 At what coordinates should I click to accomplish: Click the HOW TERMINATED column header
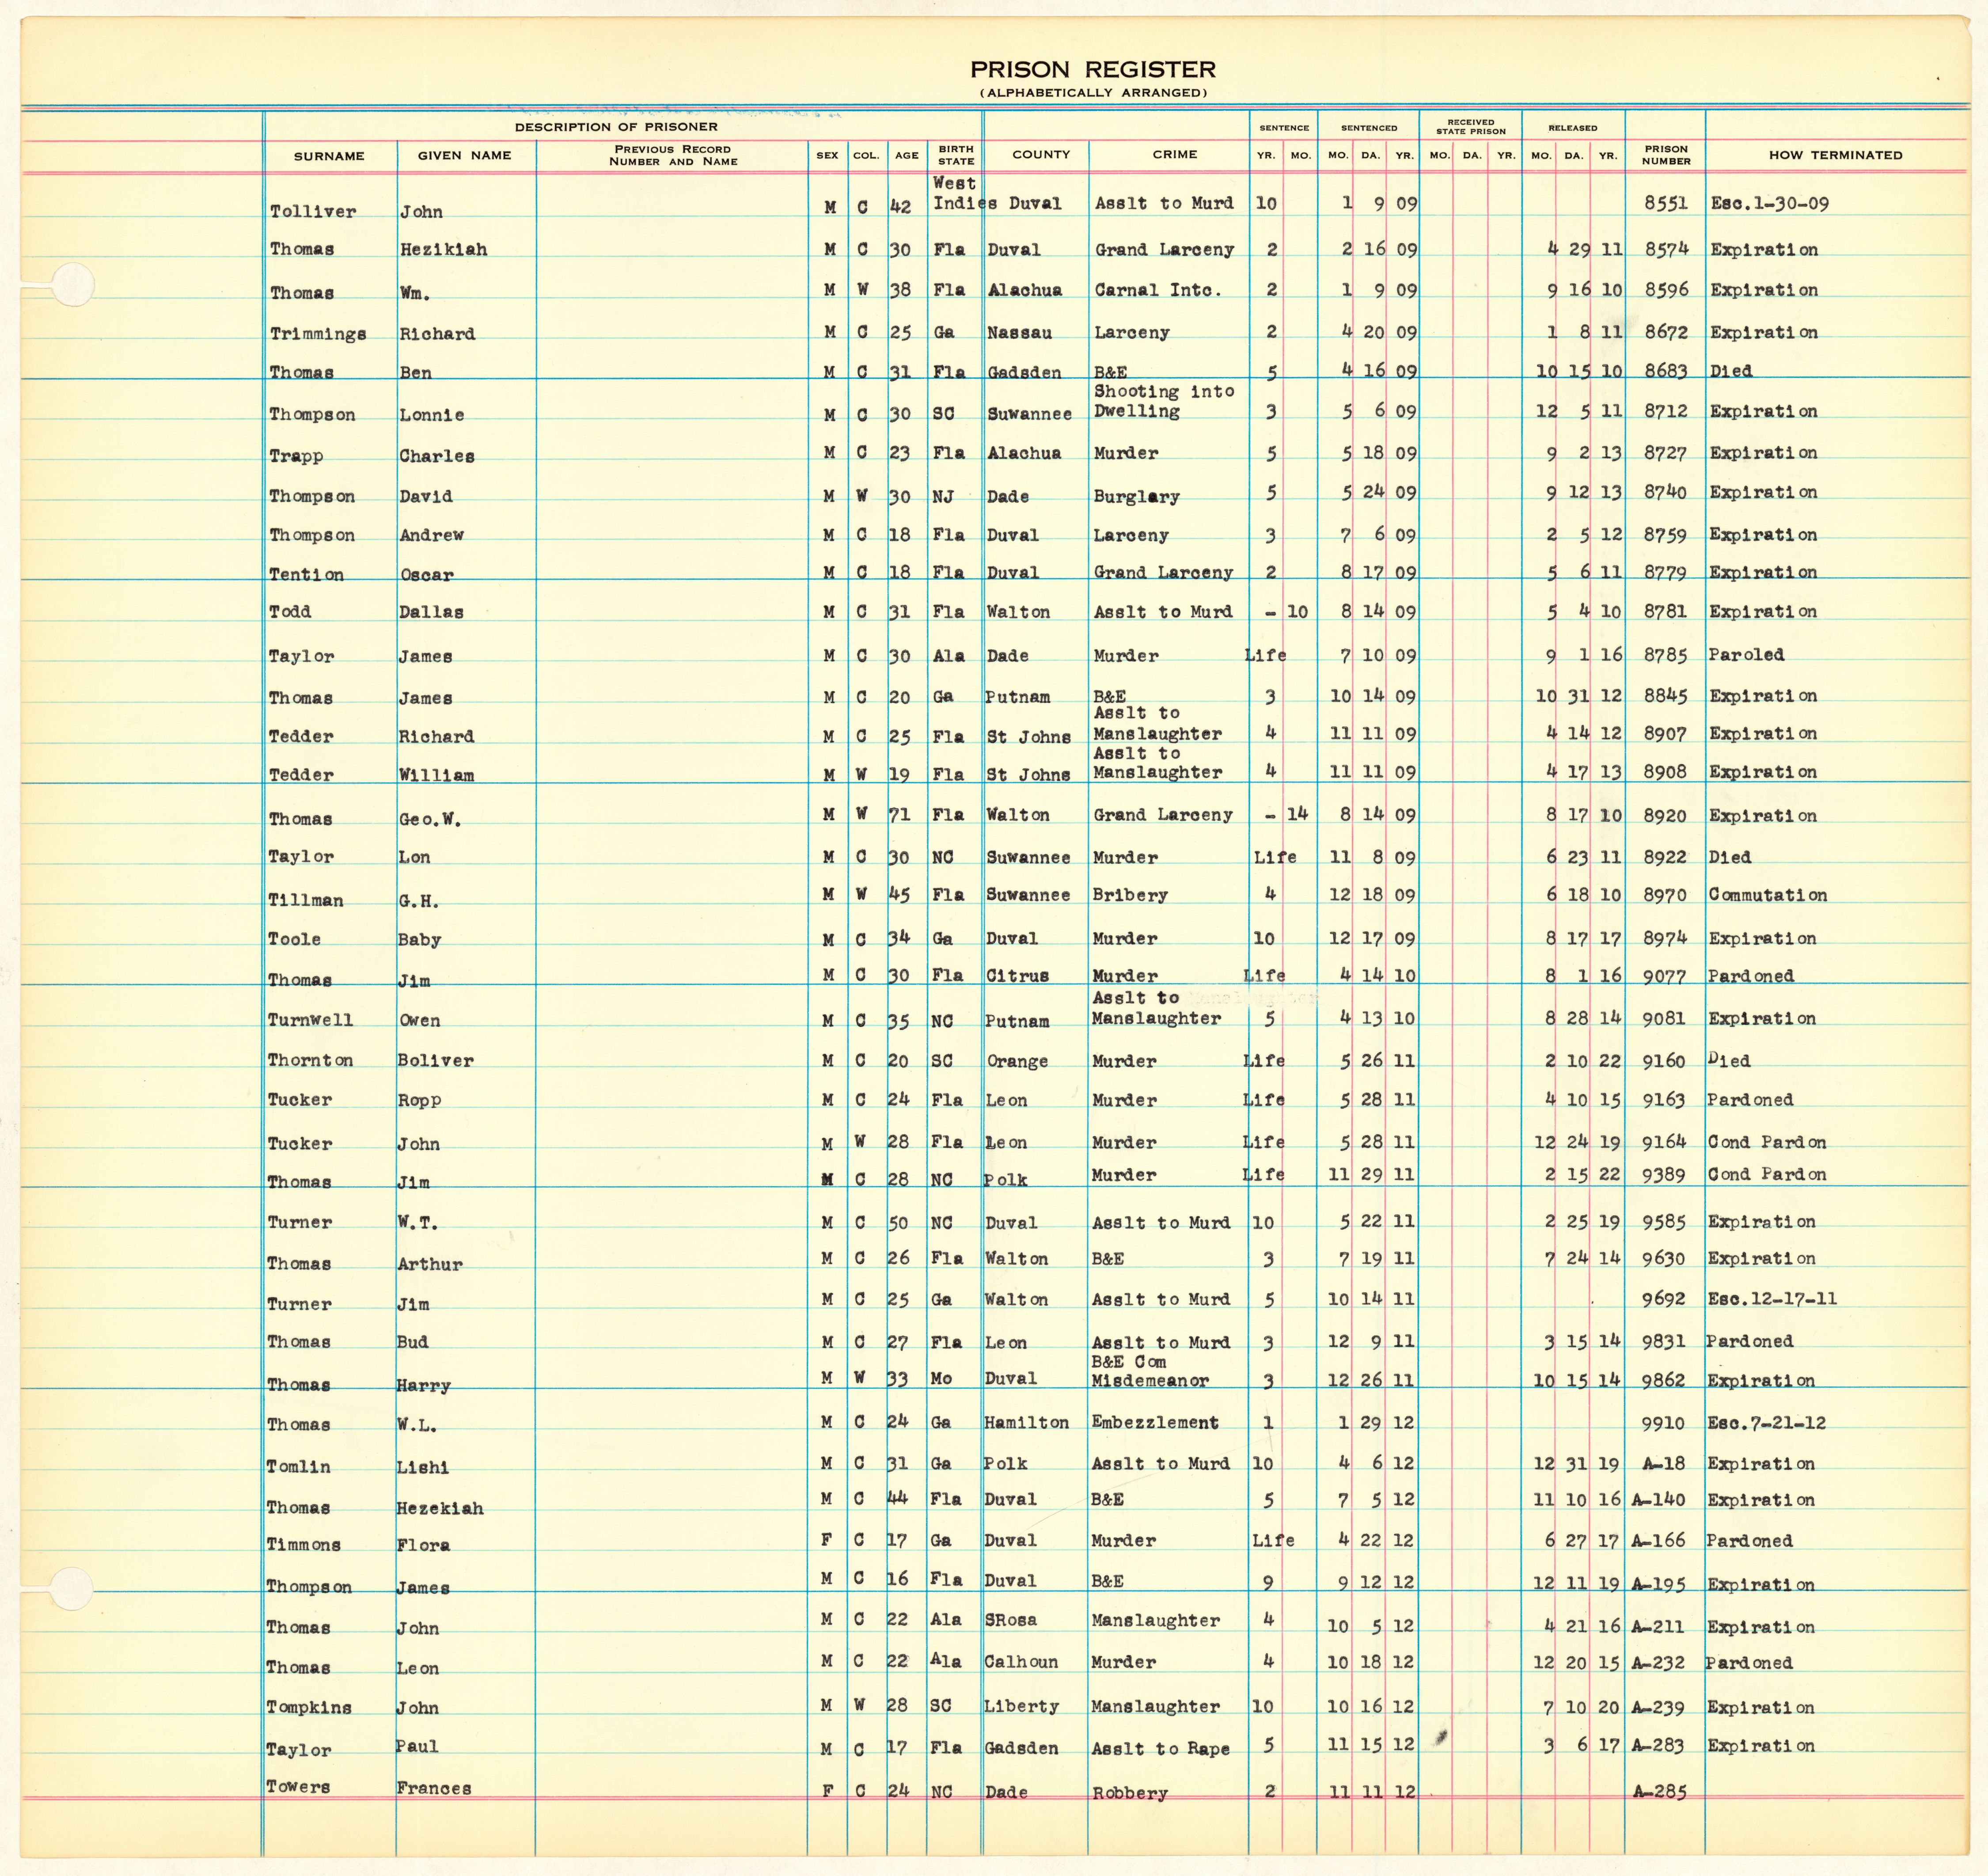pos(1835,155)
